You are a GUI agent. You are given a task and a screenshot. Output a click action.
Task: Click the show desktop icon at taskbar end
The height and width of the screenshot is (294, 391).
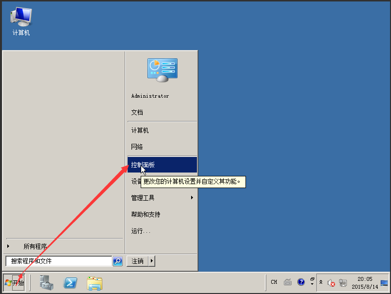pyautogui.click(x=384, y=283)
